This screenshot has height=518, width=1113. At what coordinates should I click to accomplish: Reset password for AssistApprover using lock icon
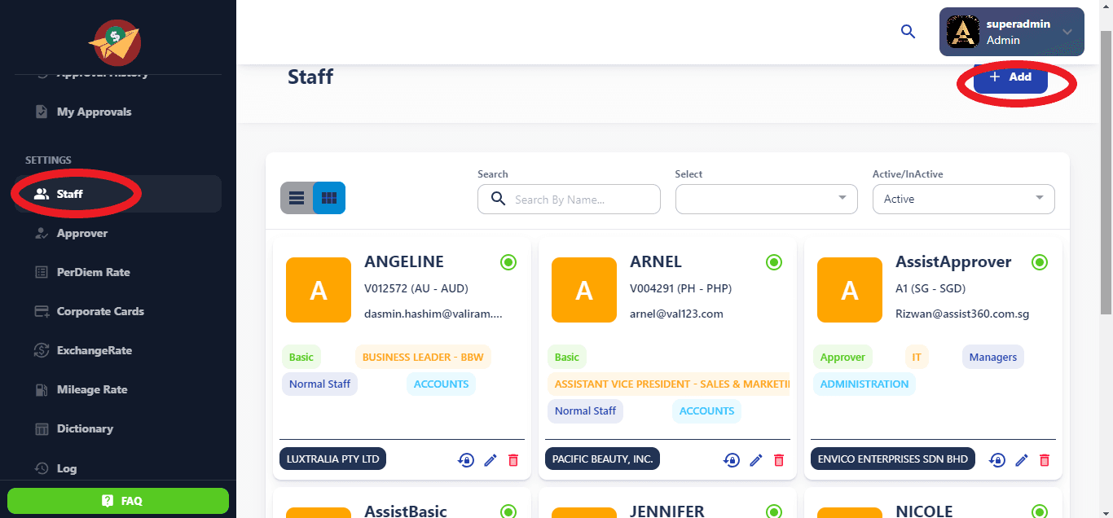point(997,460)
